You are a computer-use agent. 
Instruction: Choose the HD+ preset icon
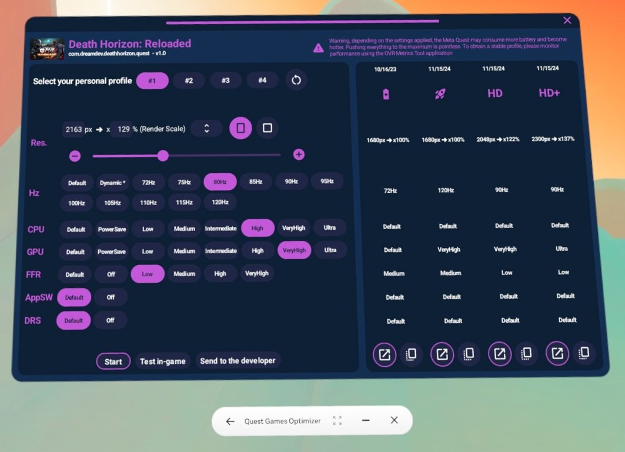[x=549, y=93]
